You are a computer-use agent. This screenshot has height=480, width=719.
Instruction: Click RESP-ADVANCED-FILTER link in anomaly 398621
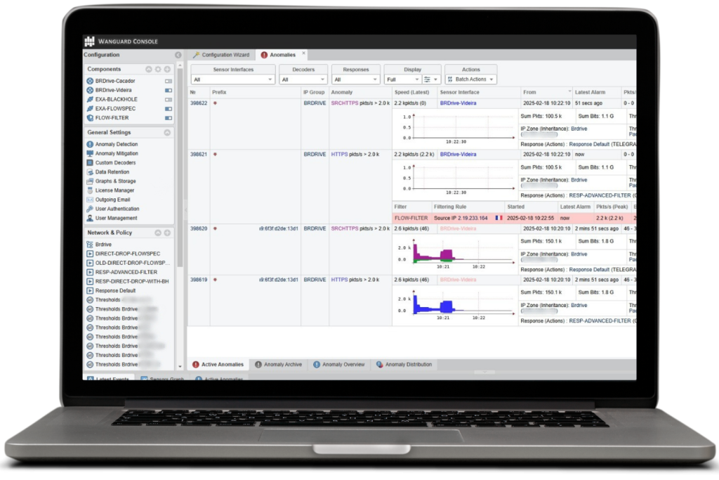point(600,195)
